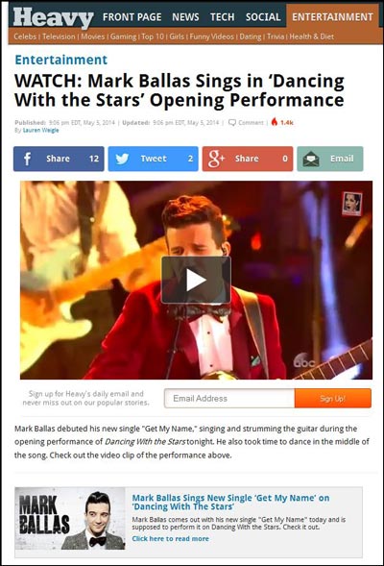Screen dimensions: 384x566
Task: Open the Social section tab
Action: coord(263,17)
